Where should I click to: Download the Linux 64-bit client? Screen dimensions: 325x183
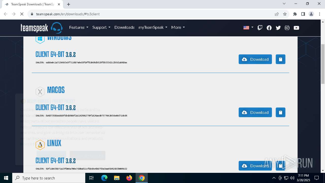coord(255,166)
